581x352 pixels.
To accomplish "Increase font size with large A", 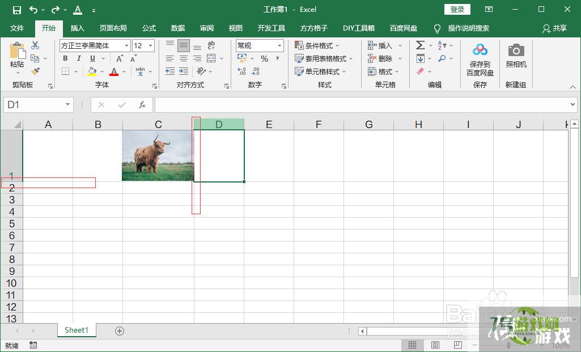I will click(x=119, y=58).
